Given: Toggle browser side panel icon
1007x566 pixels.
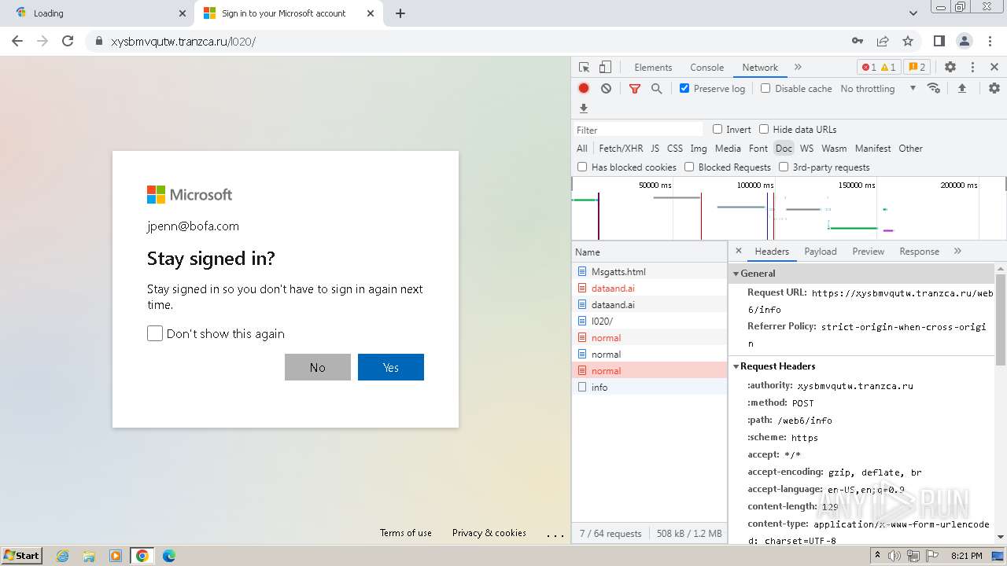Looking at the screenshot, I should [939, 41].
